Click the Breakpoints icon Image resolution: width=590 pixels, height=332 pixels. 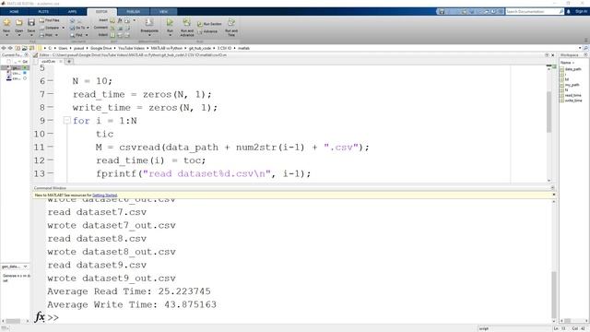point(149,23)
